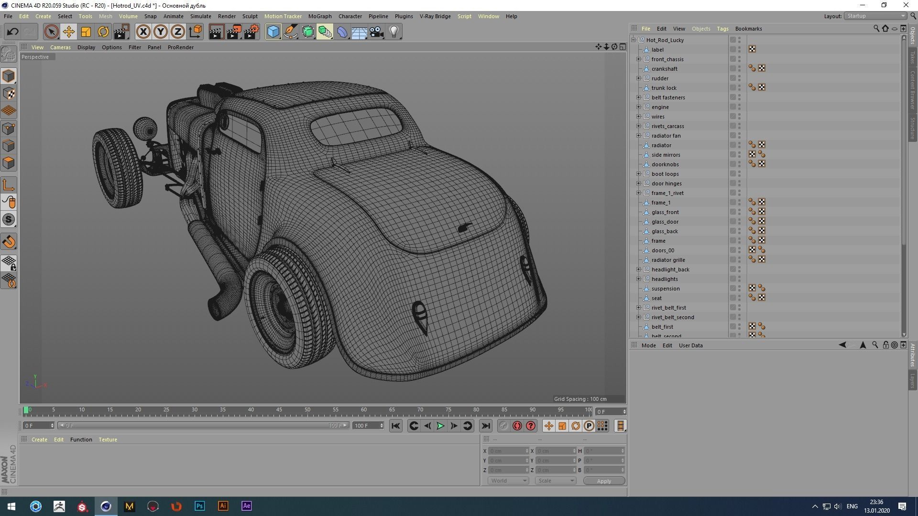Screen dimensions: 918x516
Task: Collapse the Hot_Rod_Lucky root object
Action: tap(633, 40)
